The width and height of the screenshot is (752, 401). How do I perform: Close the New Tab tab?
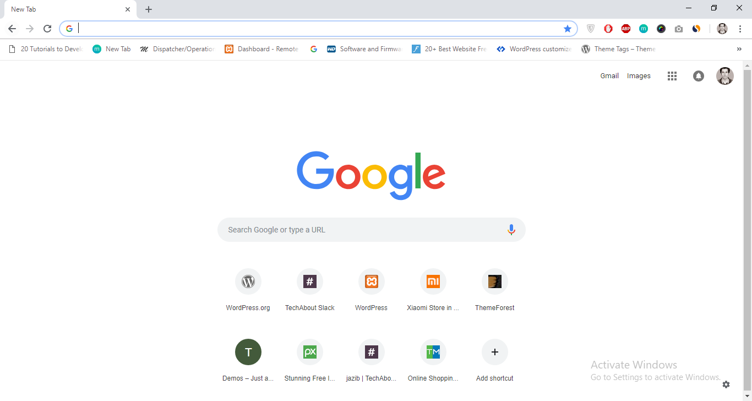tap(128, 9)
